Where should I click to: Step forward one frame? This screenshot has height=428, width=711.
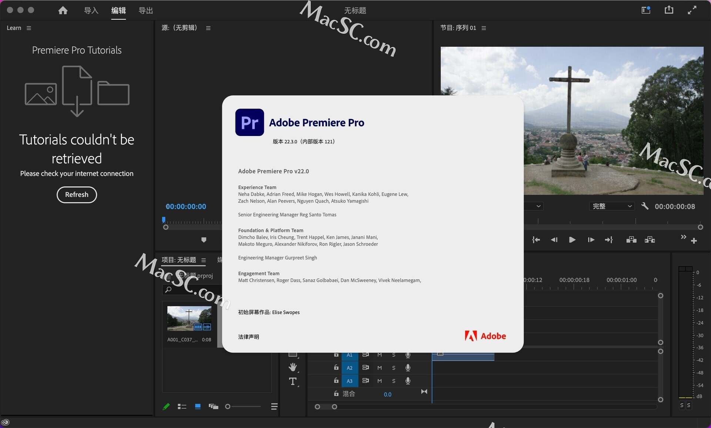591,240
